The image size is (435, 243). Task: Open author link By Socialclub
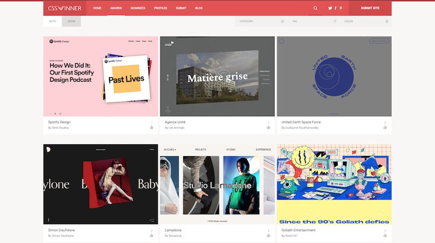tap(173, 236)
